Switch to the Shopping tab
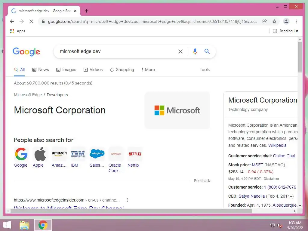 (122, 70)
